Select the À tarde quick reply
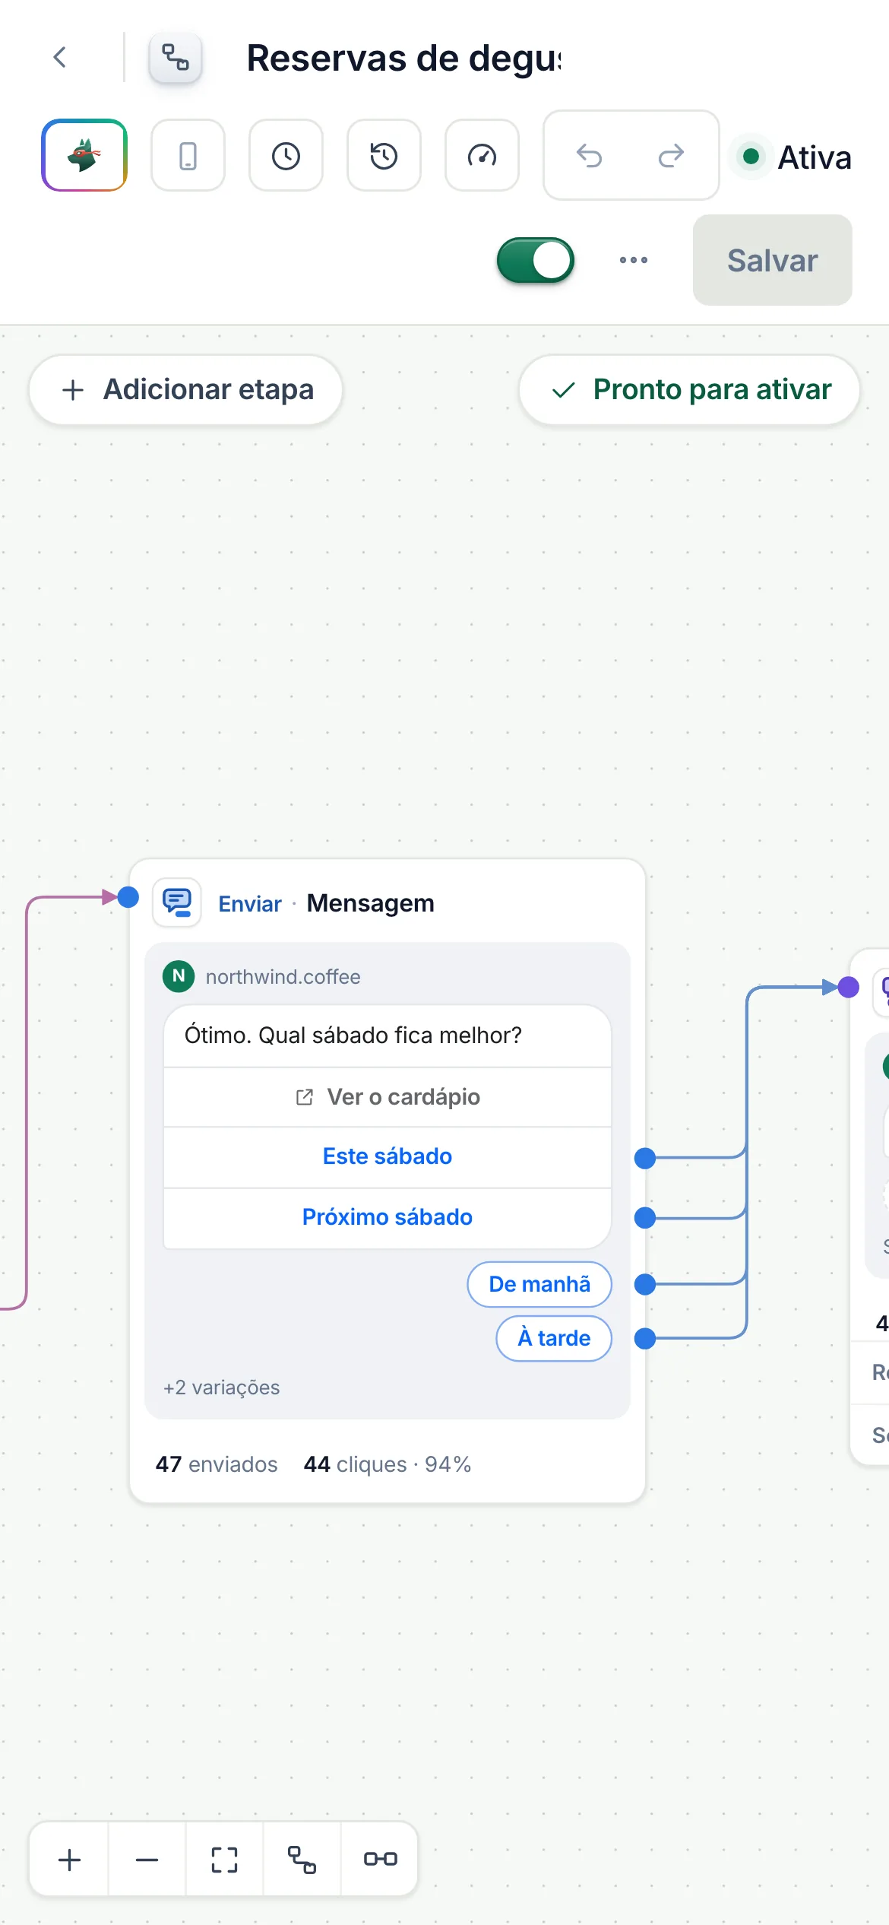The image size is (889, 1925). coord(554,1338)
